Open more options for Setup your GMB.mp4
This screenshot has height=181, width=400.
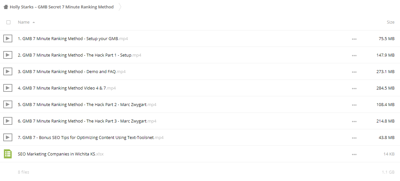(x=354, y=39)
